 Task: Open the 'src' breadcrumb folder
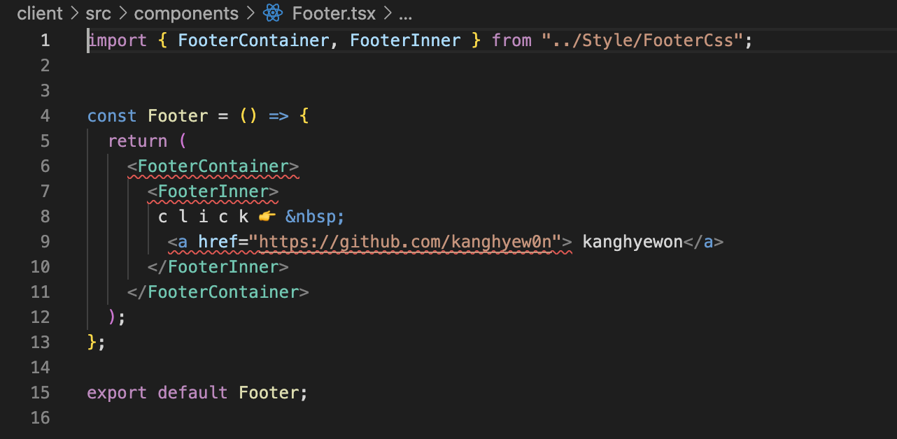pyautogui.click(x=98, y=13)
